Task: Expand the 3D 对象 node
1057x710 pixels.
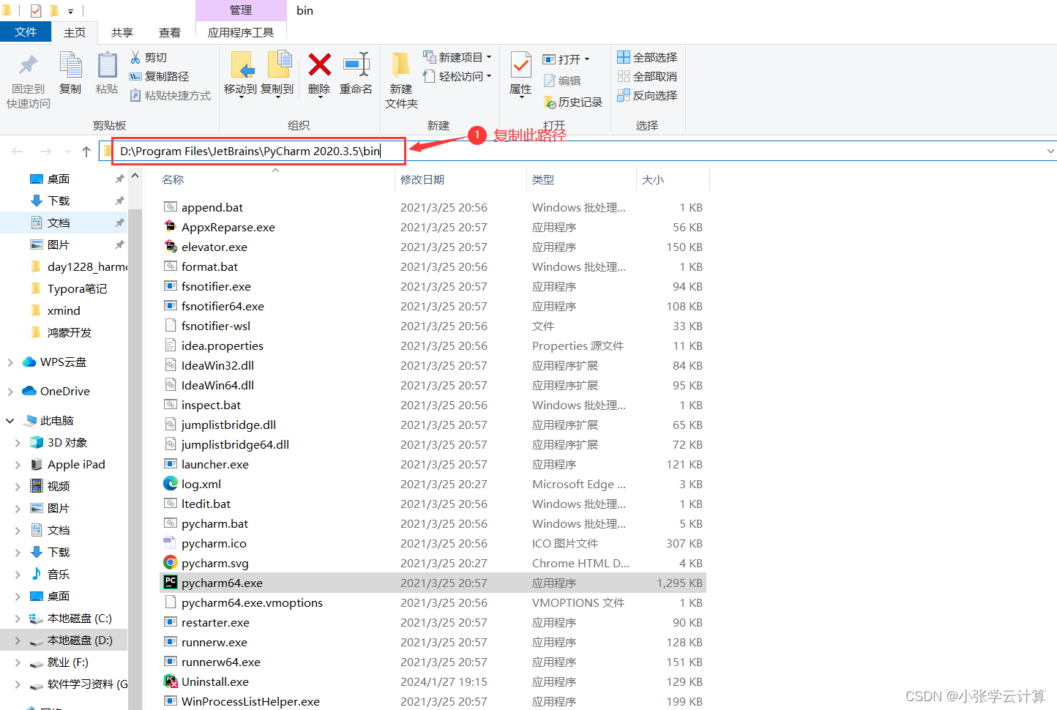Action: pos(18,442)
